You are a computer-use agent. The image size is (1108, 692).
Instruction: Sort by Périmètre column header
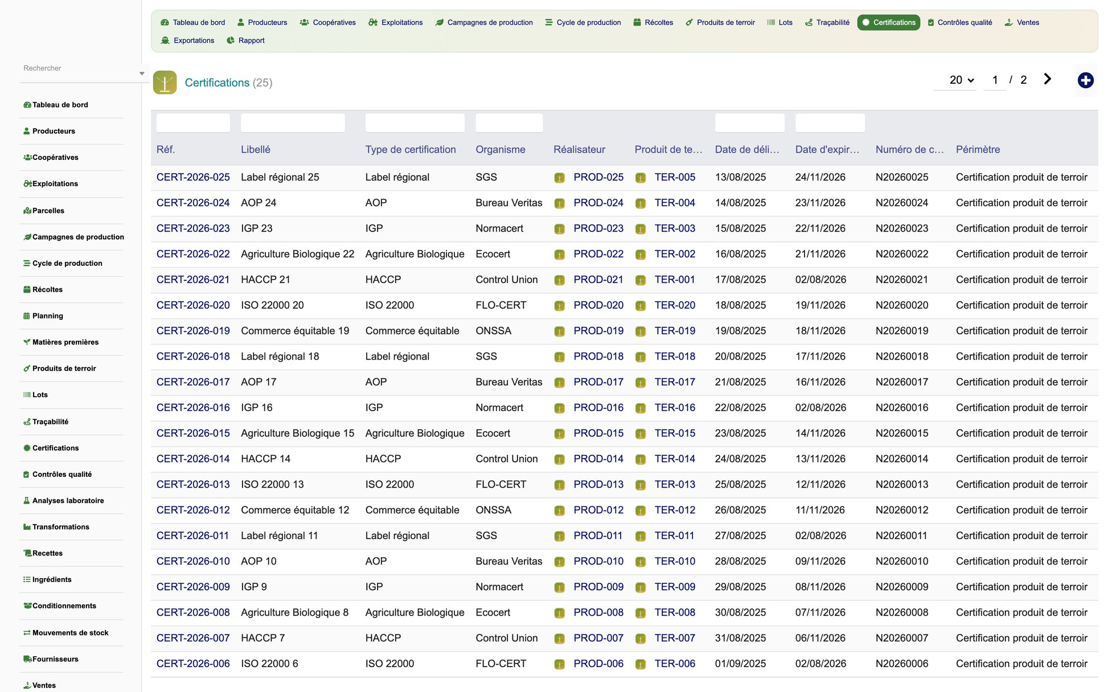point(978,150)
